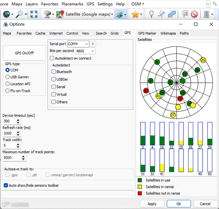
Task: Enable Autodetect on connect
Action: coord(52,58)
